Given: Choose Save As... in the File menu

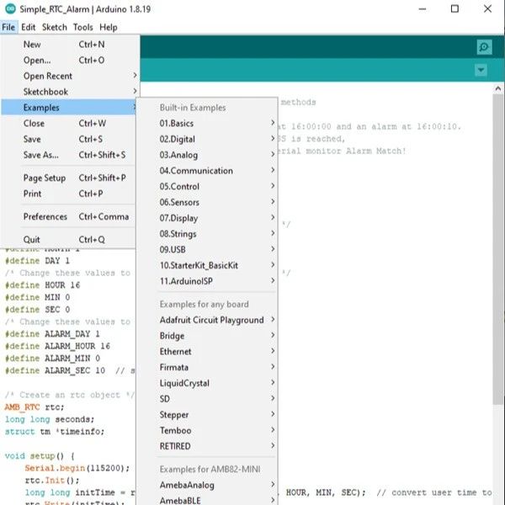Looking at the screenshot, I should pyautogui.click(x=69, y=155).
